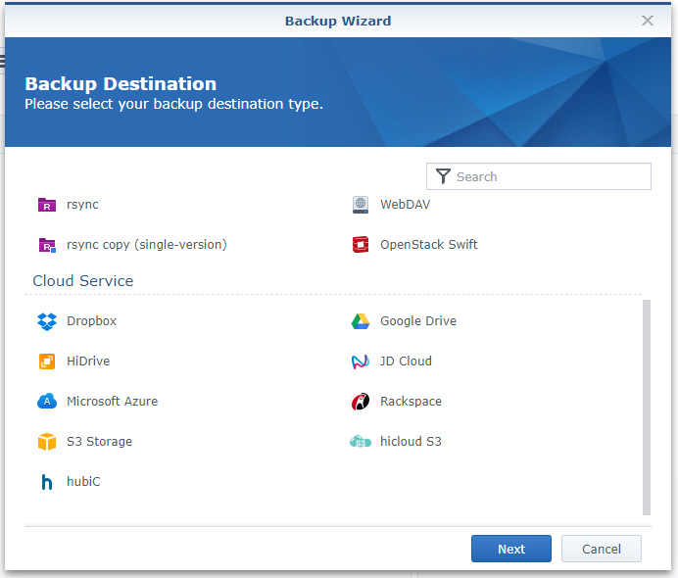Select the Google Drive label
Screen dimensions: 678x578
tap(418, 321)
